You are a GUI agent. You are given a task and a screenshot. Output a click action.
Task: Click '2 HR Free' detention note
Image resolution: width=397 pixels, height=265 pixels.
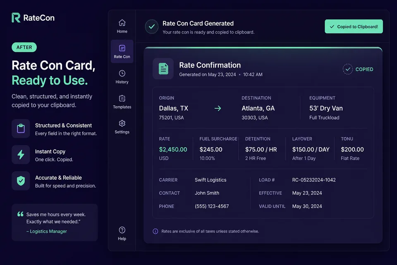(256, 158)
